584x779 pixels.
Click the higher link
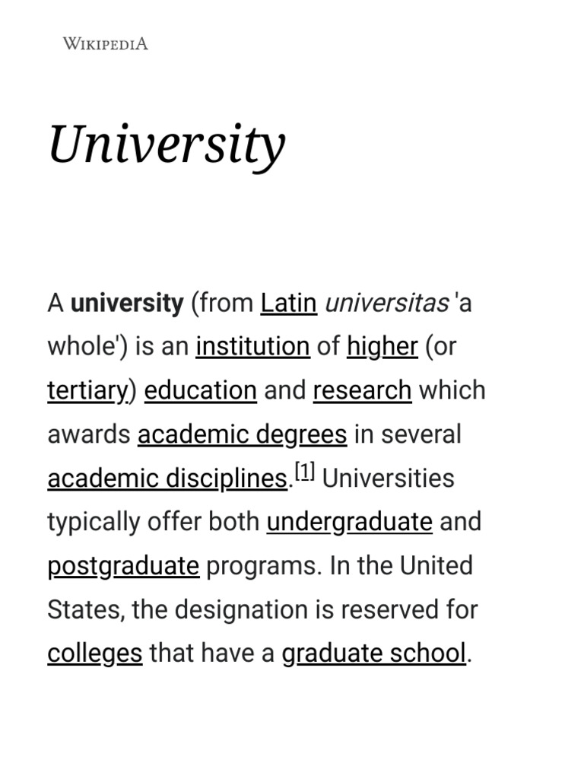click(x=382, y=347)
